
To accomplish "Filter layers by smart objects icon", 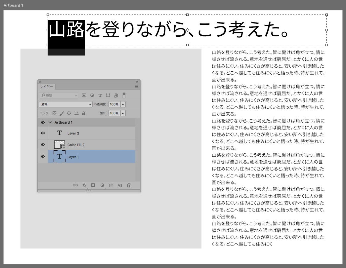I will coord(116,96).
